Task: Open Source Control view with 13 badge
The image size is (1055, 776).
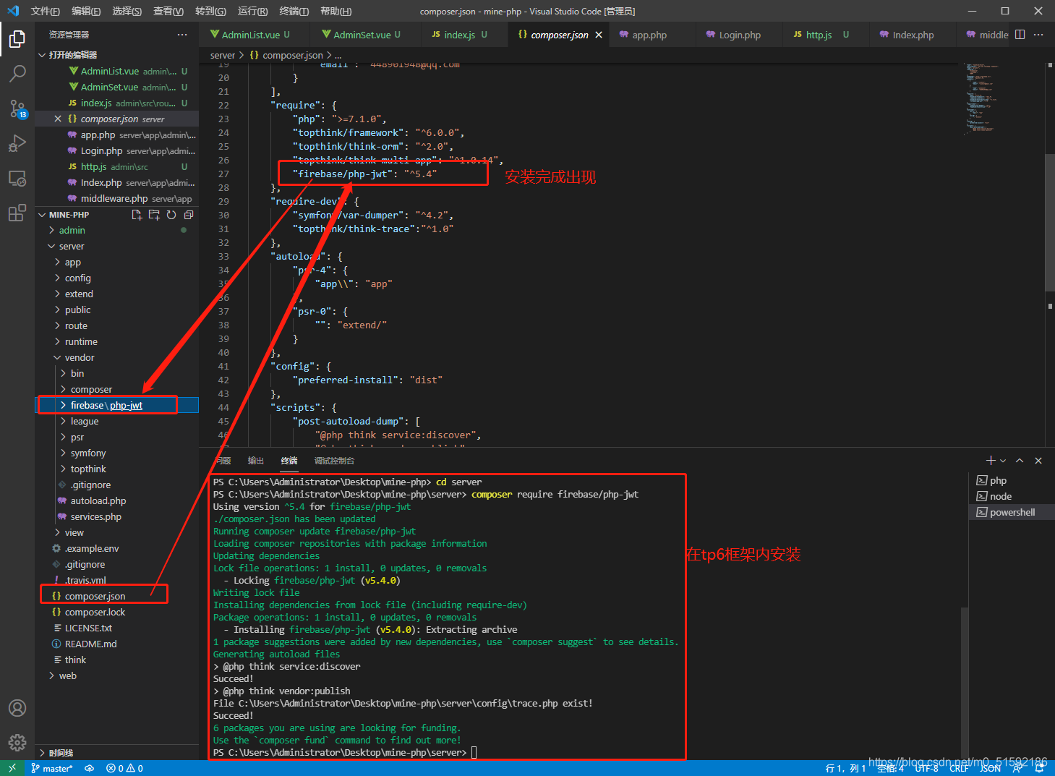Action: (x=17, y=108)
